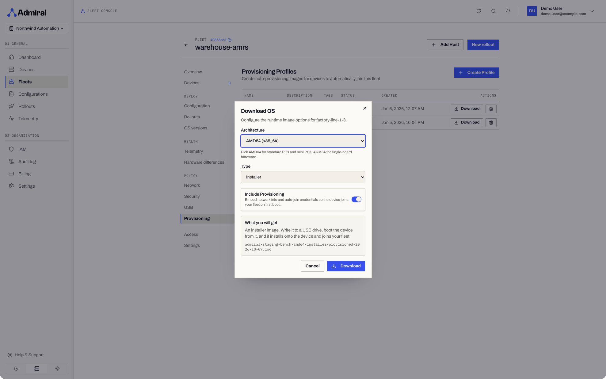The image size is (606, 379).
Task: Go back with the left arrow icon
Action: (x=186, y=45)
